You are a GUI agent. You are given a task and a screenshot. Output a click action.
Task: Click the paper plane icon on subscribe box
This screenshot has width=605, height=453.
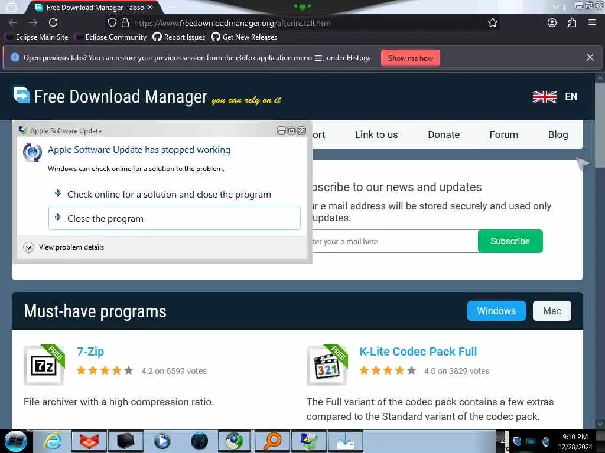pyautogui.click(x=583, y=163)
